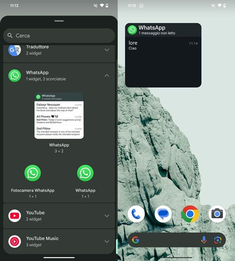Screen dimensions: 235x261
Task: Tap the YouTube Music app icon
Action: point(15,242)
